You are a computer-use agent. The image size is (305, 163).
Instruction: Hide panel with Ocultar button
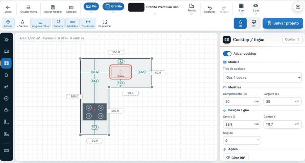tap(292, 39)
